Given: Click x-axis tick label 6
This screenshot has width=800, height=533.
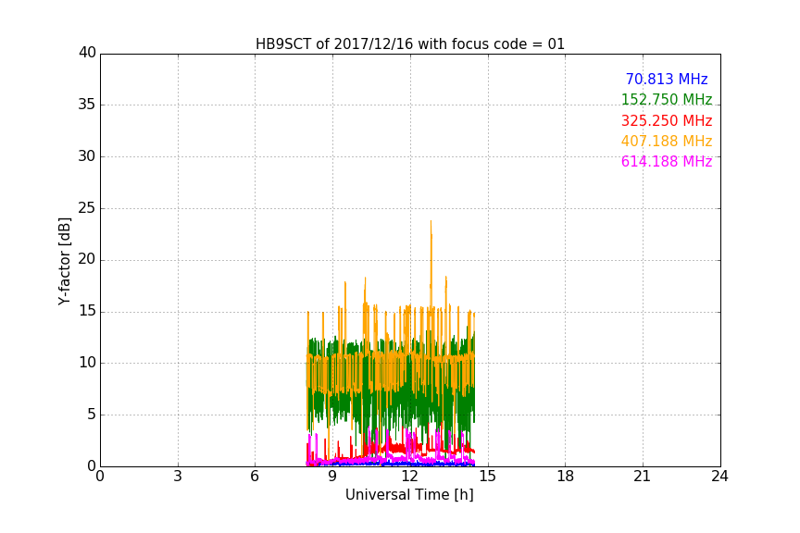Looking at the screenshot, I should coord(256,477).
